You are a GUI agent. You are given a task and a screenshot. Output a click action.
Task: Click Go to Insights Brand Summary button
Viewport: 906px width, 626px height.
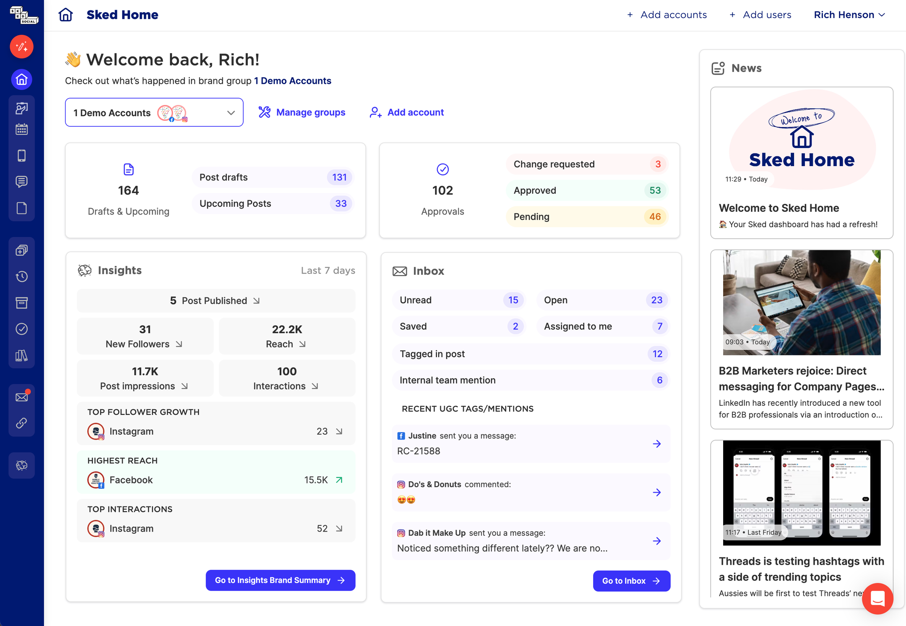point(280,580)
